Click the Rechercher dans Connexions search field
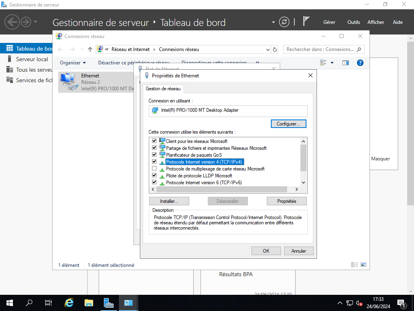Image resolution: width=414 pixels, height=311 pixels. point(319,49)
